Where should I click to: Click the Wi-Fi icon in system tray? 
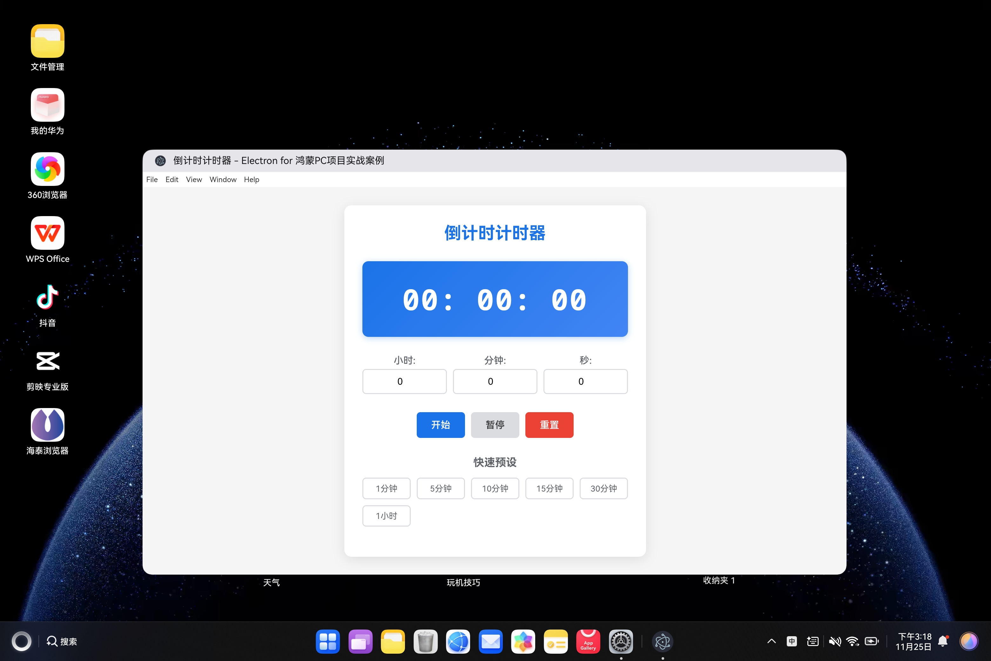(x=853, y=641)
